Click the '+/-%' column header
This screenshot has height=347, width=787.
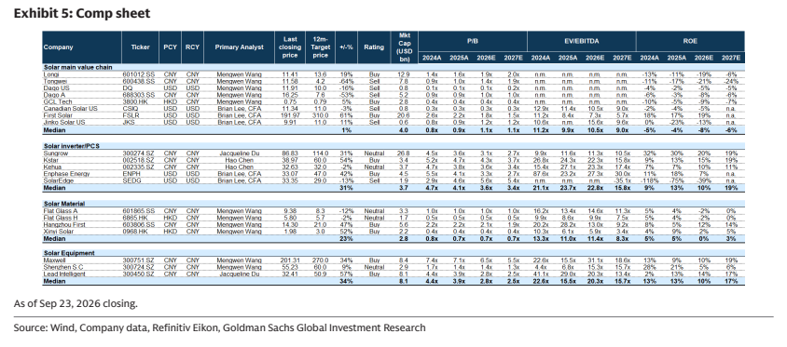346,47
